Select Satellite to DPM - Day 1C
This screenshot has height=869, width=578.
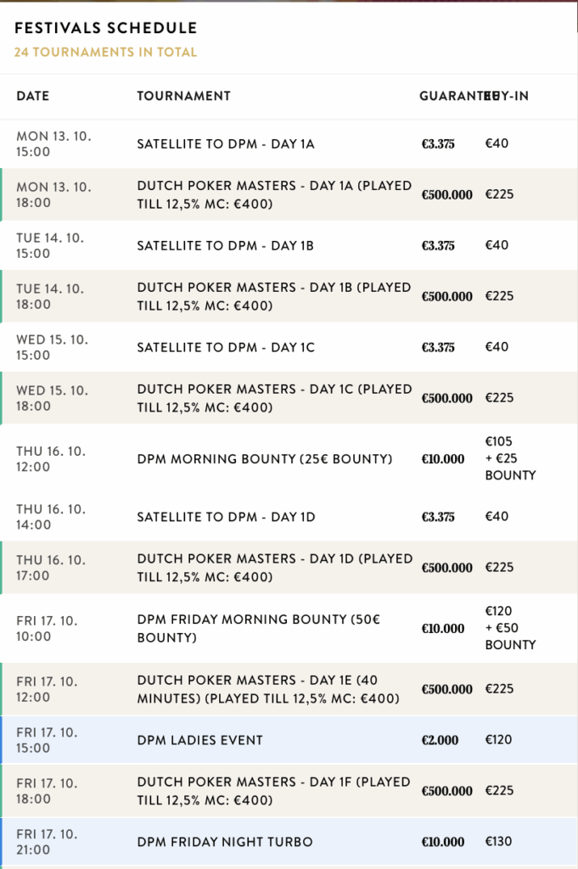pos(226,347)
